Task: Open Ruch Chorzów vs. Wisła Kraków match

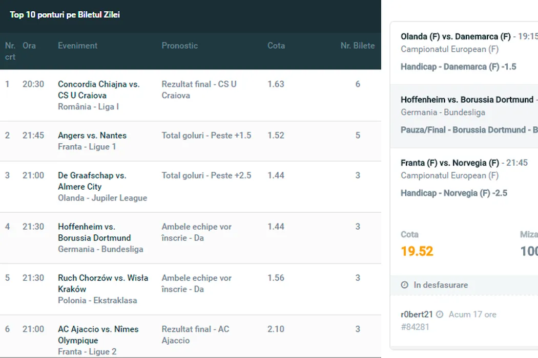Action: [x=102, y=283]
